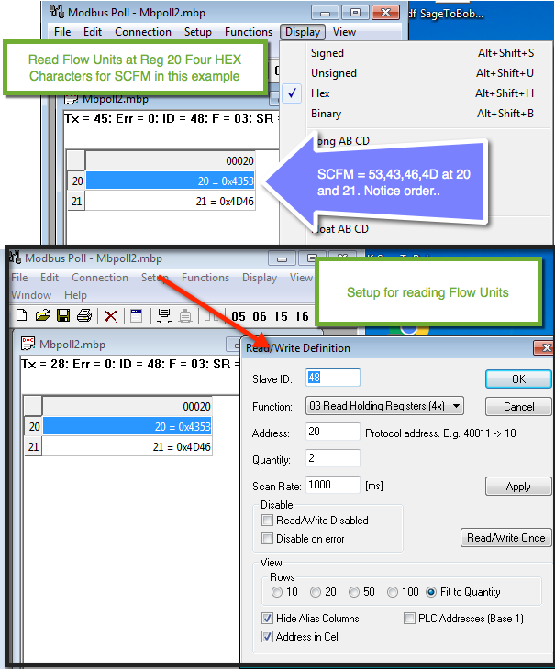Click the Scan Rate field showing 1000
This screenshot has height=669, width=555.
tap(333, 485)
